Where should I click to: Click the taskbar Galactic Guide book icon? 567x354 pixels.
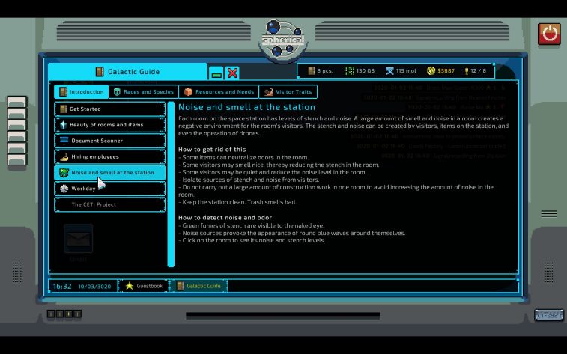(x=180, y=286)
